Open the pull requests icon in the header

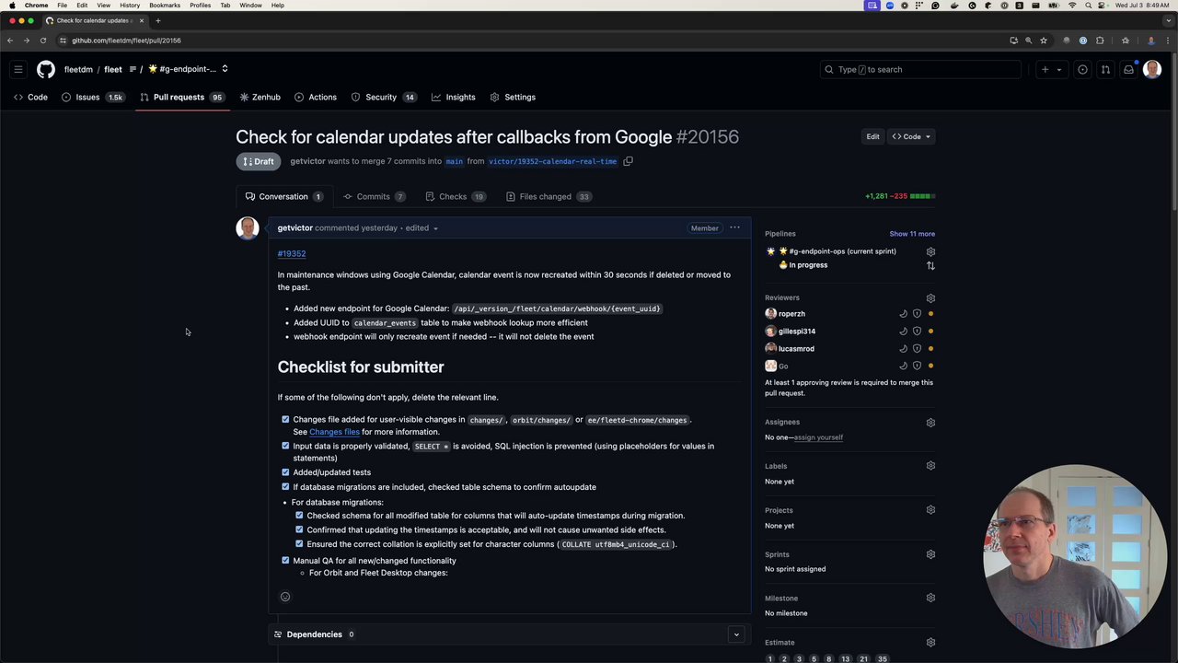pos(1105,69)
